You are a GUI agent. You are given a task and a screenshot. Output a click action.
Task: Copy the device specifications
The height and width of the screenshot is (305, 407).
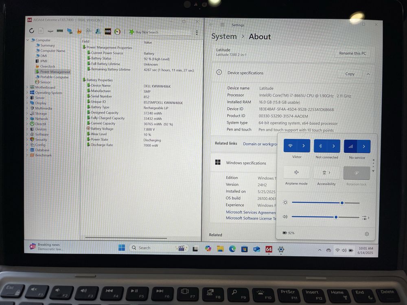[x=350, y=74]
